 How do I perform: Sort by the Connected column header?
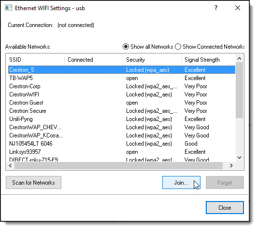(x=94, y=60)
